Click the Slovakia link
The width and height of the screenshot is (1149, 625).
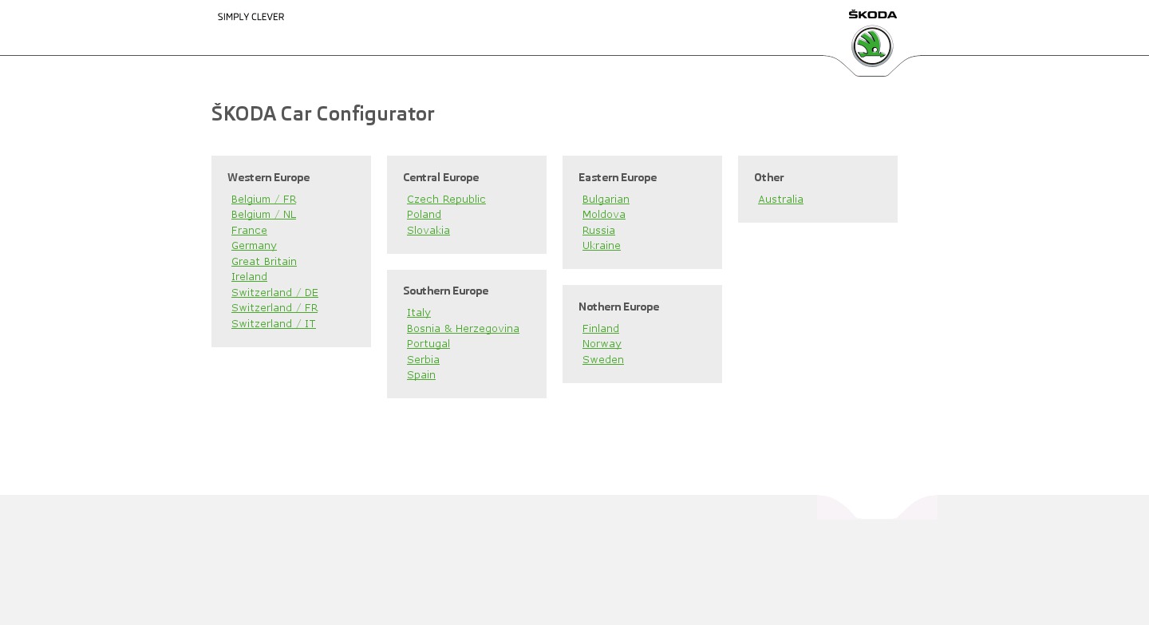428,230
